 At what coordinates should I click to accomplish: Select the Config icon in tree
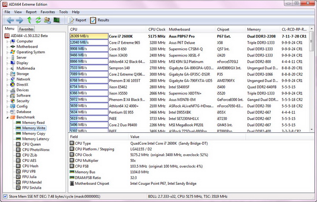12,106
